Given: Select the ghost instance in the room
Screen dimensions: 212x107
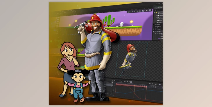Looking at the screenshot, I should [x=121, y=24].
